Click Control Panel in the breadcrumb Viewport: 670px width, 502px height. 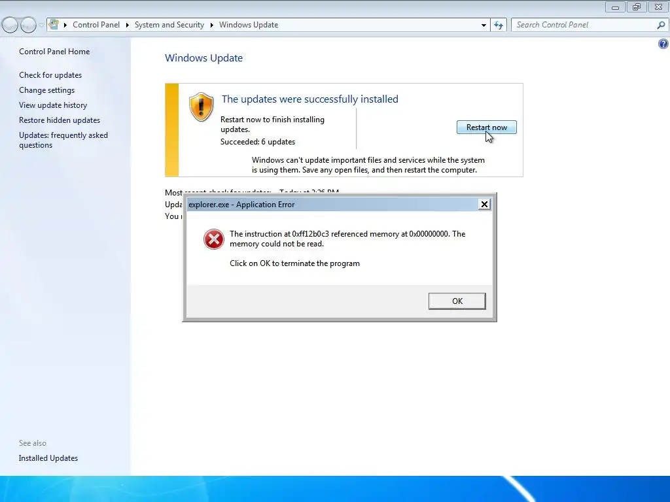96,25
